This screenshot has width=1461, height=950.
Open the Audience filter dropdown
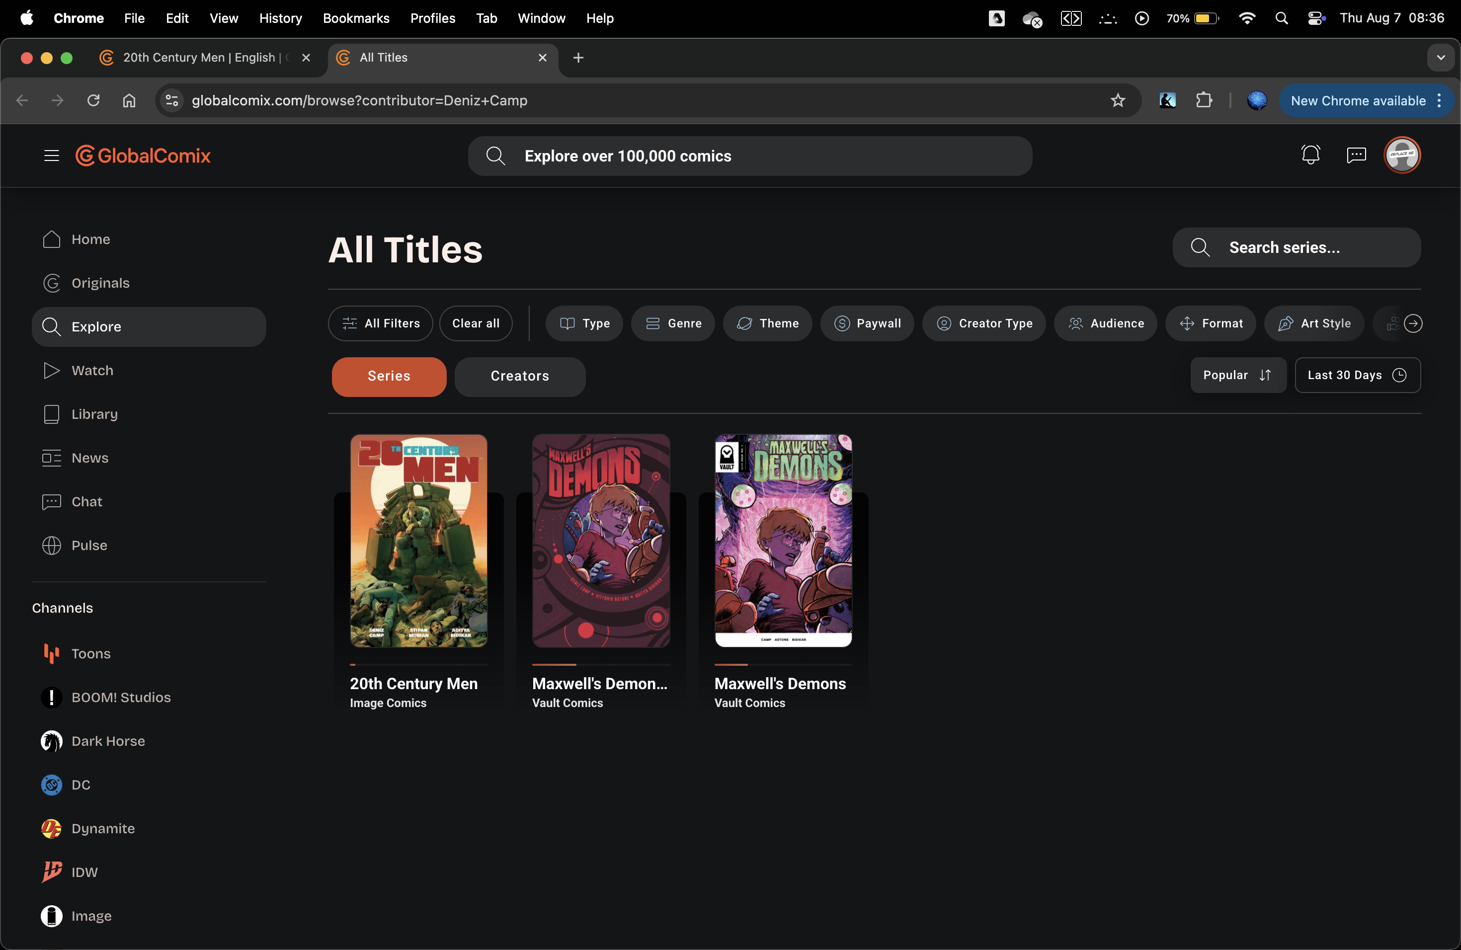[x=1105, y=323]
